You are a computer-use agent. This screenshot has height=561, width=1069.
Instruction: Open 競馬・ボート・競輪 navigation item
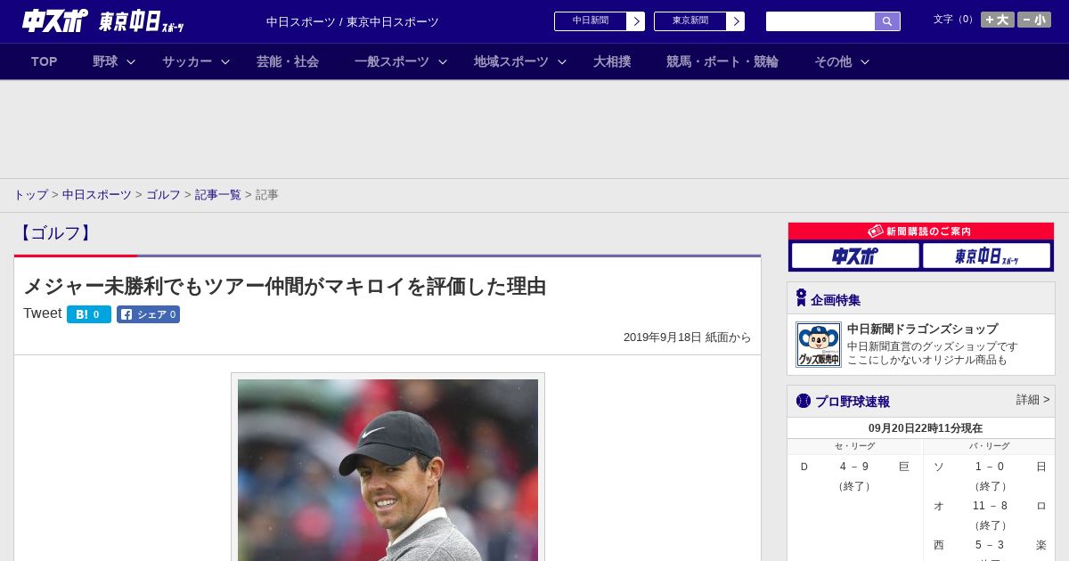pyautogui.click(x=722, y=61)
